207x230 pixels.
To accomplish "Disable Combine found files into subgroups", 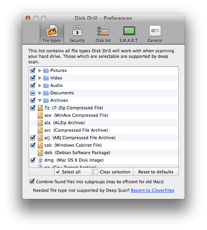I will (x=32, y=182).
